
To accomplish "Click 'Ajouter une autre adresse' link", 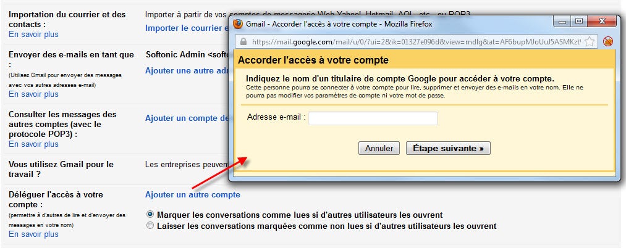I will 186,71.
